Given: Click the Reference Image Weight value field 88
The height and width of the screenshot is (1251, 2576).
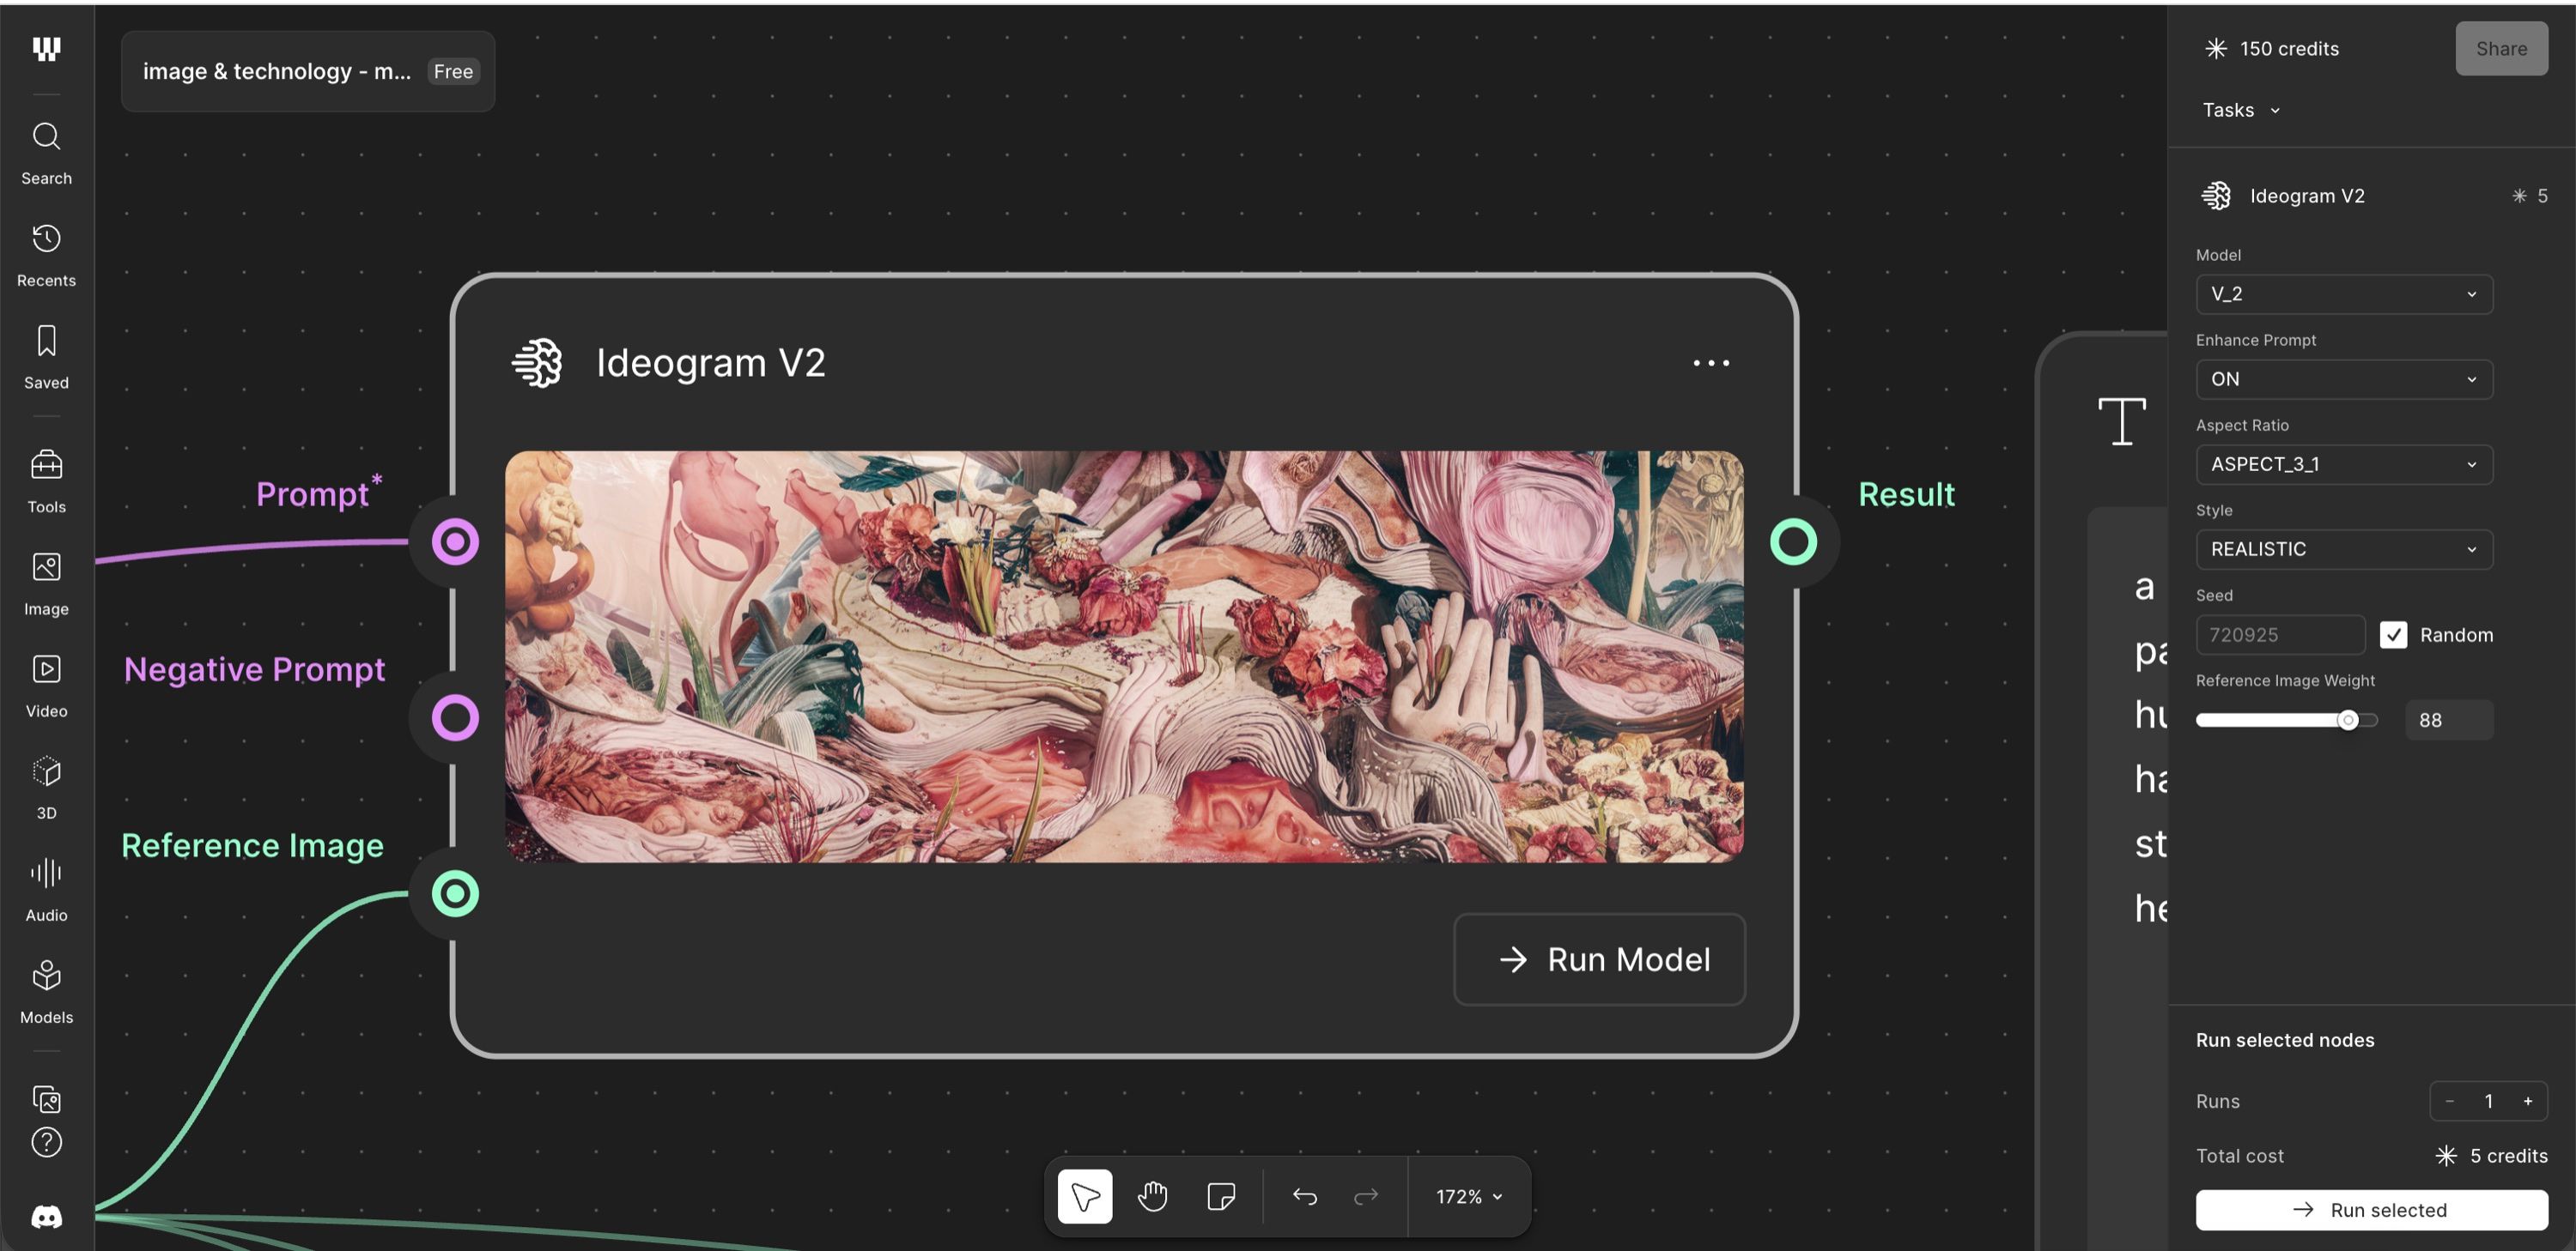Looking at the screenshot, I should pyautogui.click(x=2449, y=719).
